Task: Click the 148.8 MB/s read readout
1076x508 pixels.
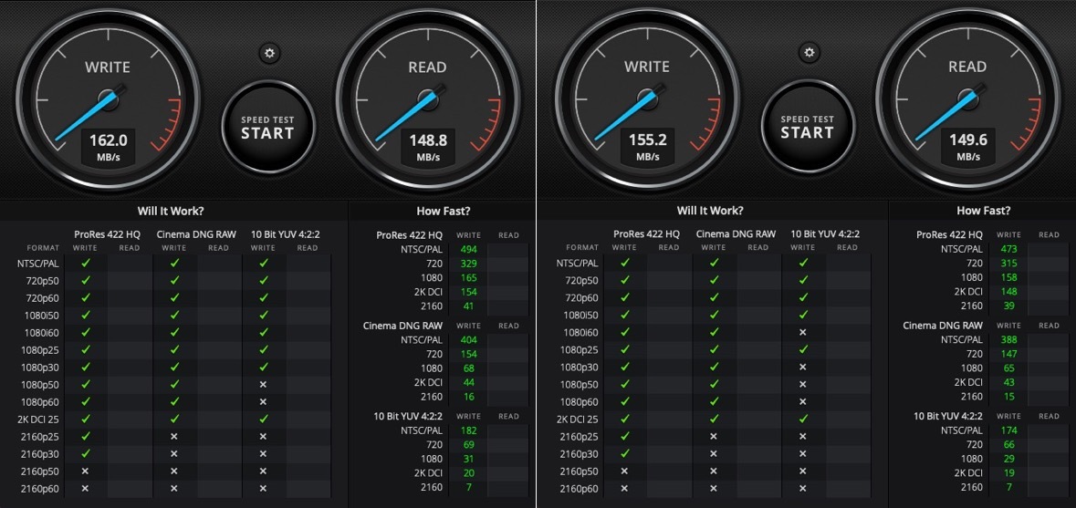Action: (x=427, y=146)
